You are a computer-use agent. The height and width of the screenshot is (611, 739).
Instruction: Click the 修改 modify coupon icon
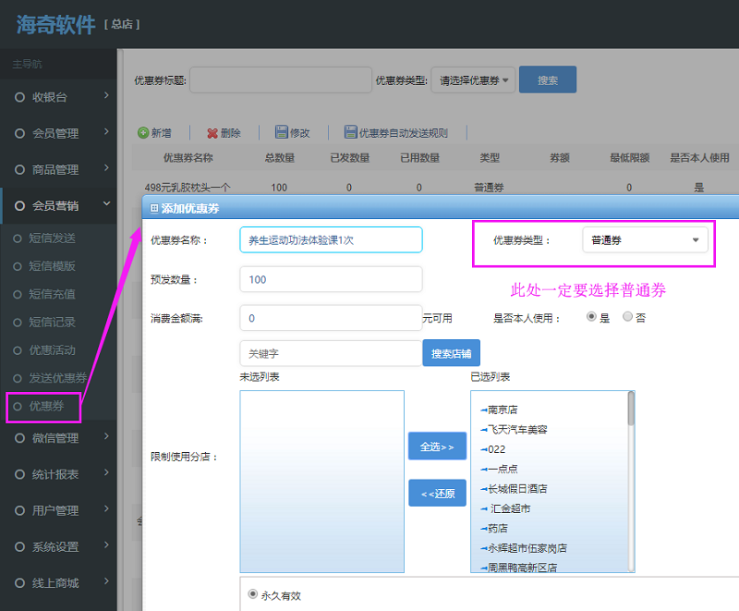pyautogui.click(x=294, y=132)
